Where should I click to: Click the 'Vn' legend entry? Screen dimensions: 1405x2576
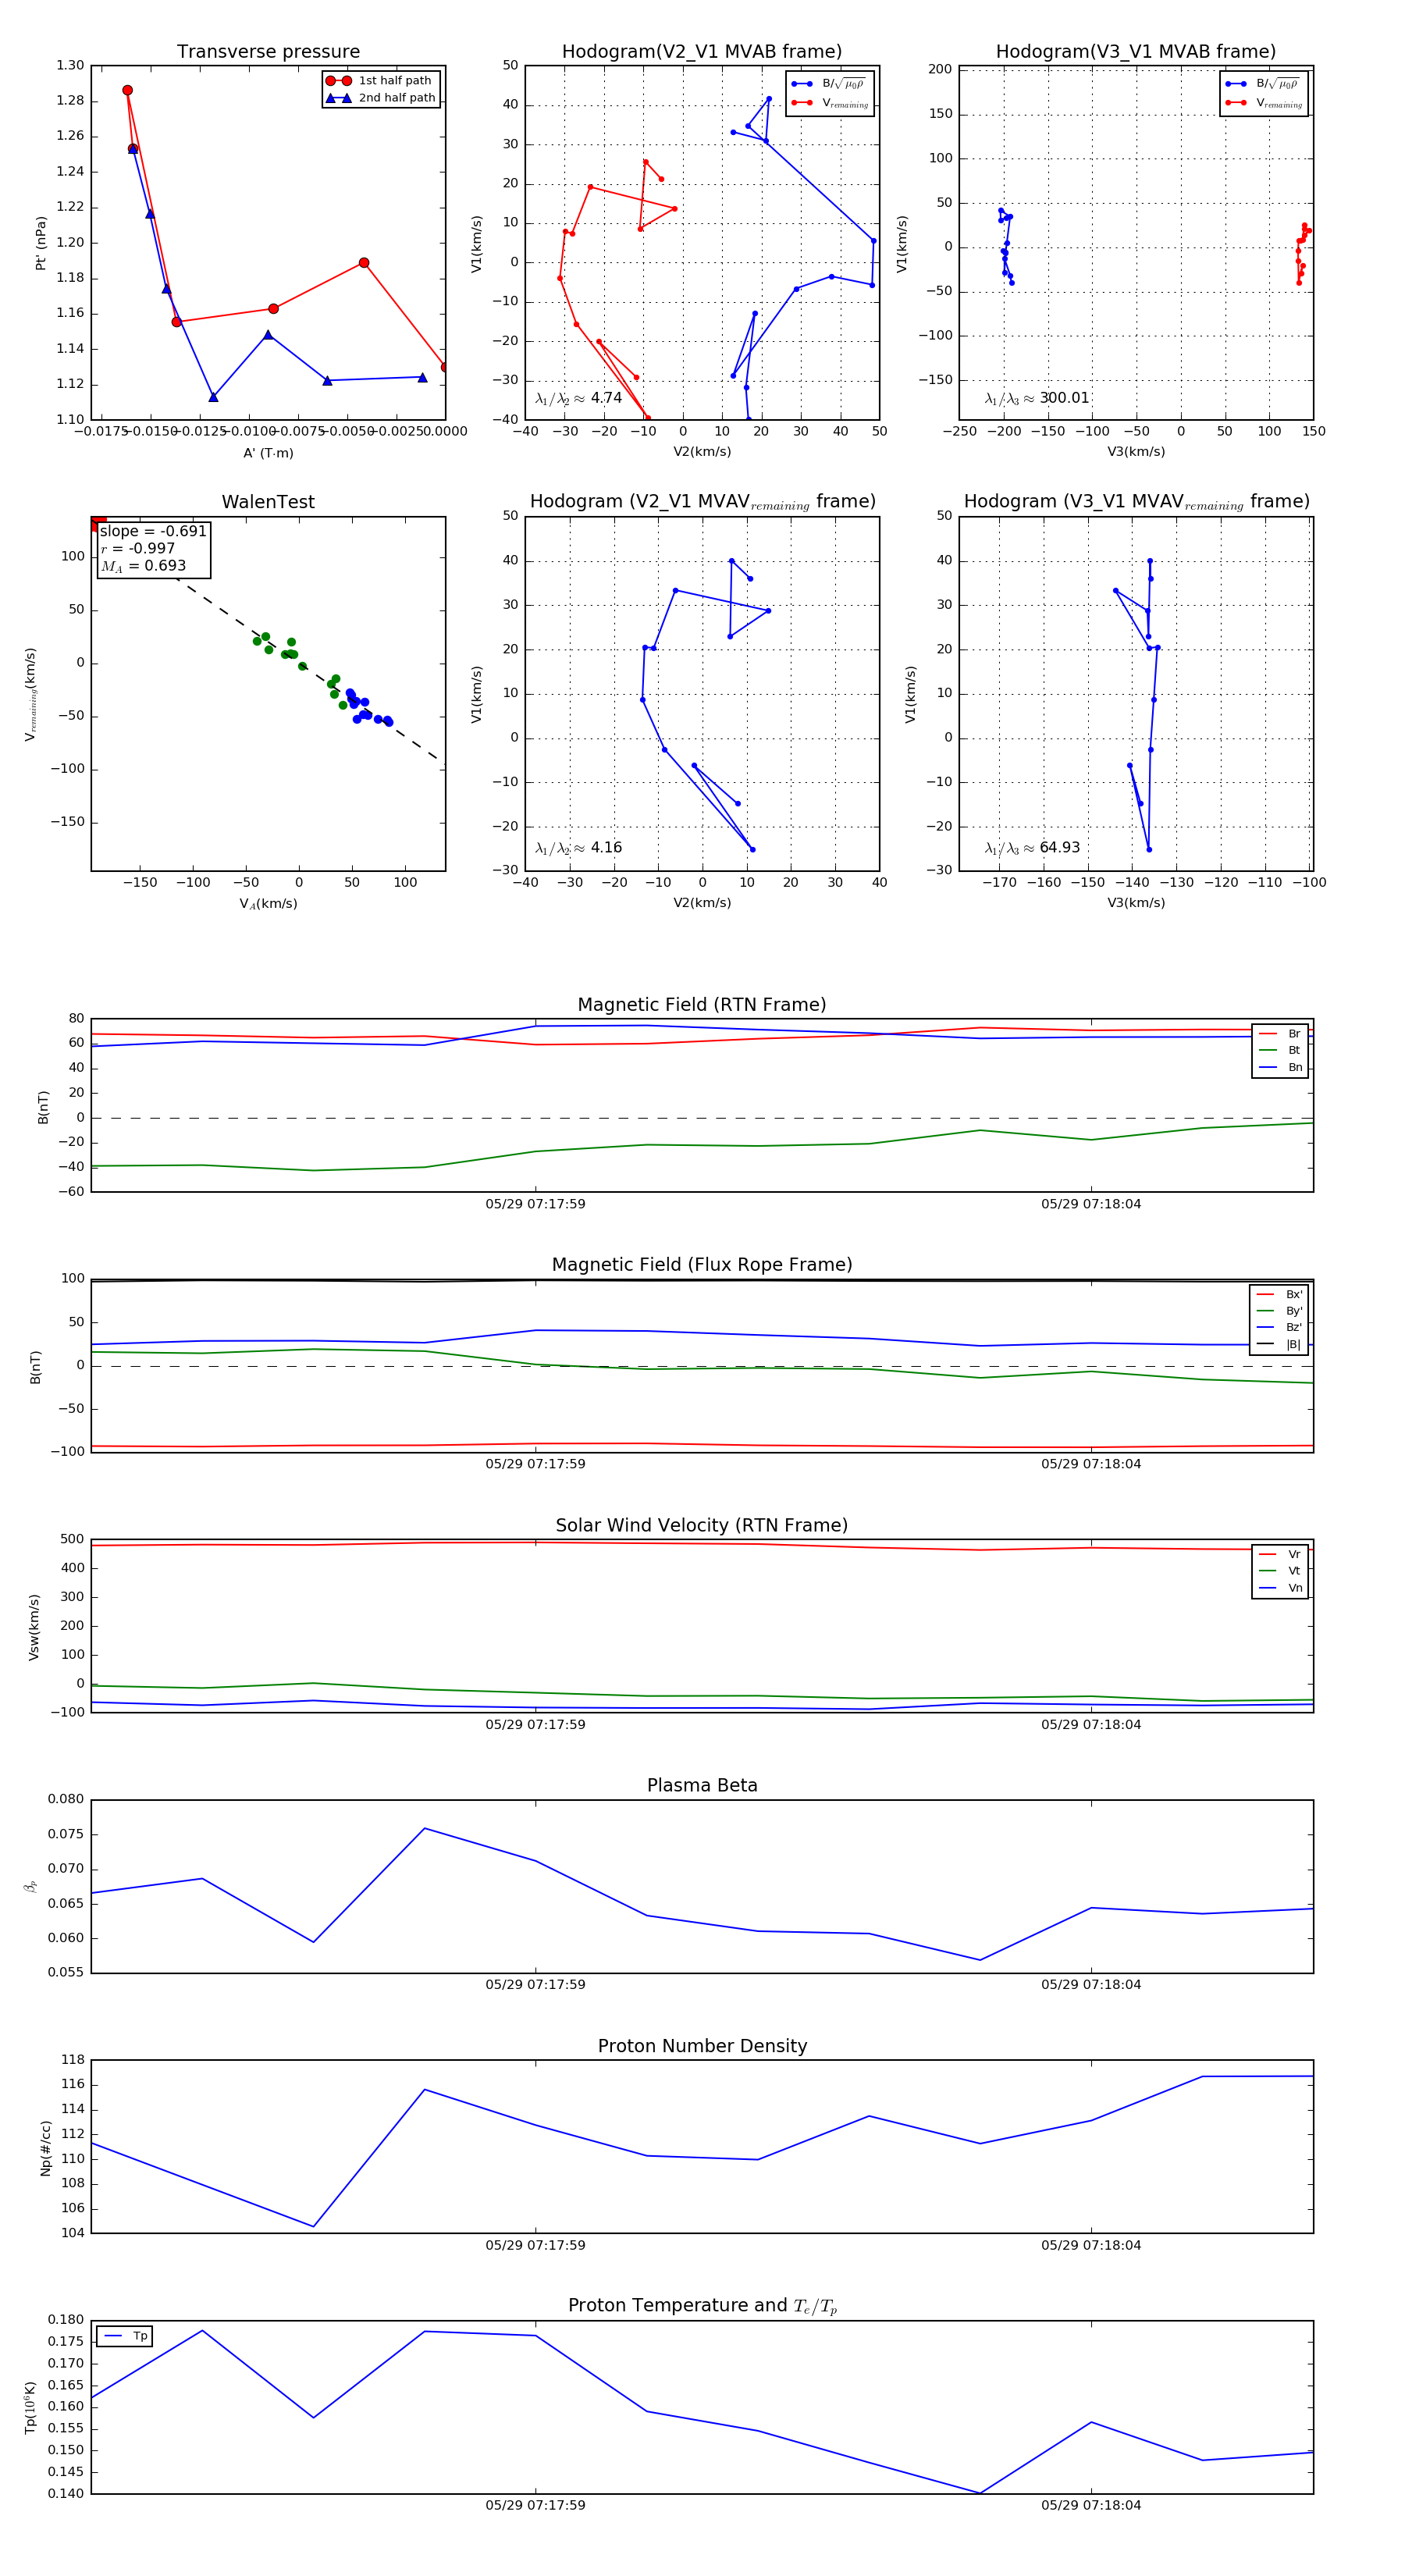[x=1280, y=1588]
